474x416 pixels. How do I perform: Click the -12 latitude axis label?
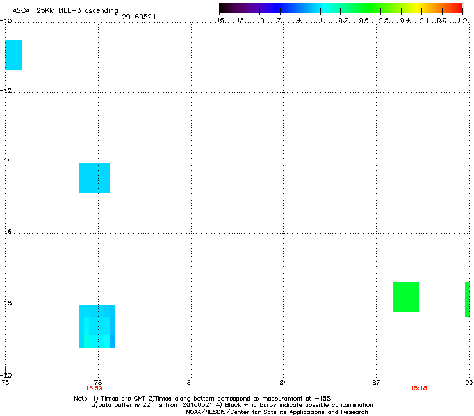[6, 91]
